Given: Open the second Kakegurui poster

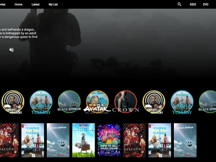Looking at the screenshot, I should [x=134, y=140].
